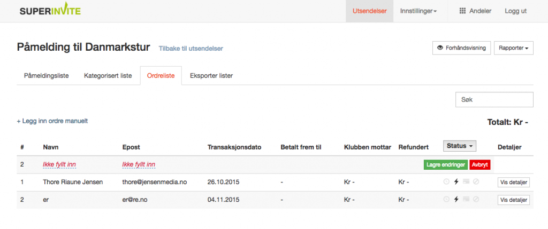The image size is (548, 229).
Task: Click Lagre endringer button
Action: point(445,164)
